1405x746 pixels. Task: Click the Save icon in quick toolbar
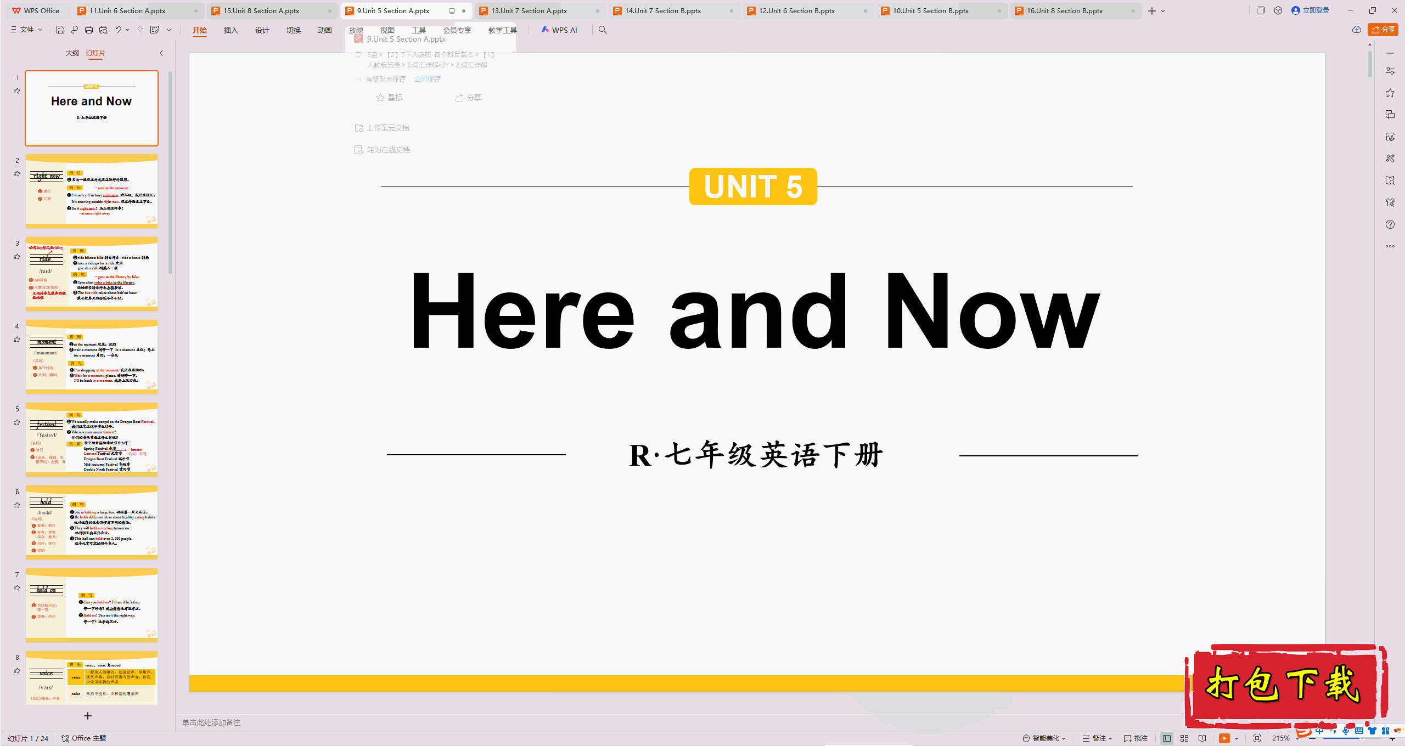click(x=60, y=30)
